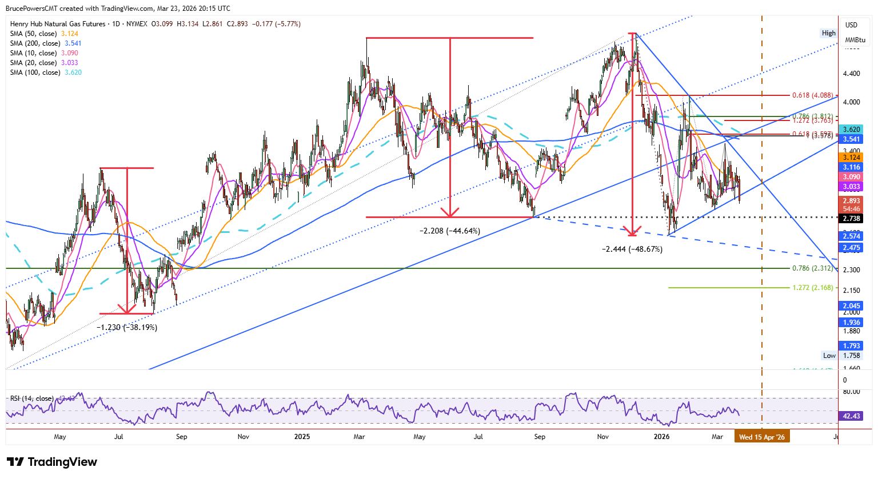Select the red down arrow above −2.208 (−44.64%)
The height and width of the screenshot is (479, 878).
(450, 127)
